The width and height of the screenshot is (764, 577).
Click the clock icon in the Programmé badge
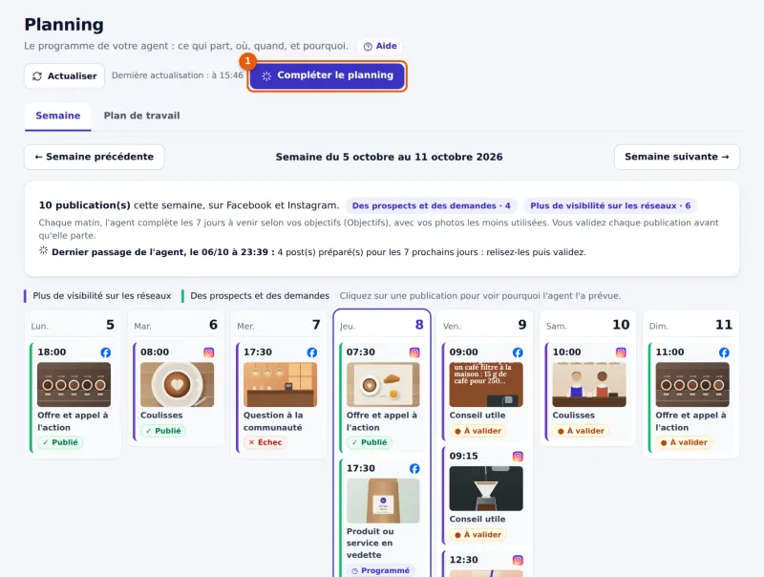(x=354, y=570)
